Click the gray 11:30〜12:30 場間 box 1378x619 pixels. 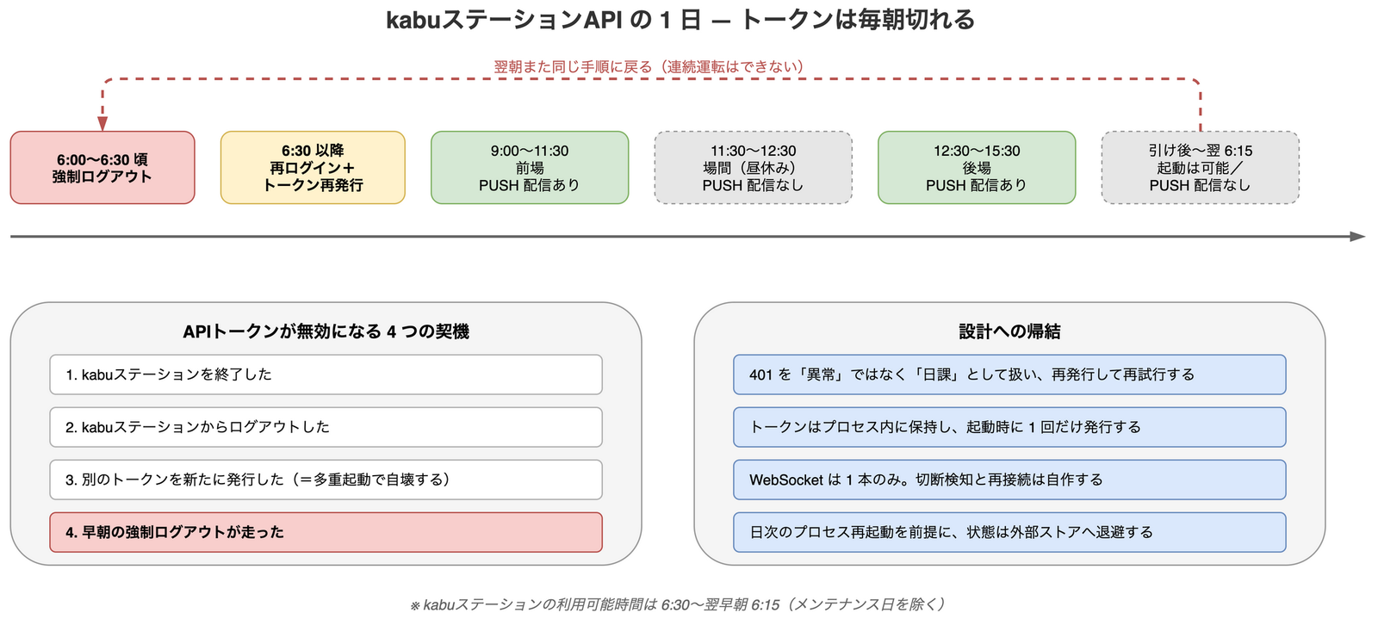[754, 168]
